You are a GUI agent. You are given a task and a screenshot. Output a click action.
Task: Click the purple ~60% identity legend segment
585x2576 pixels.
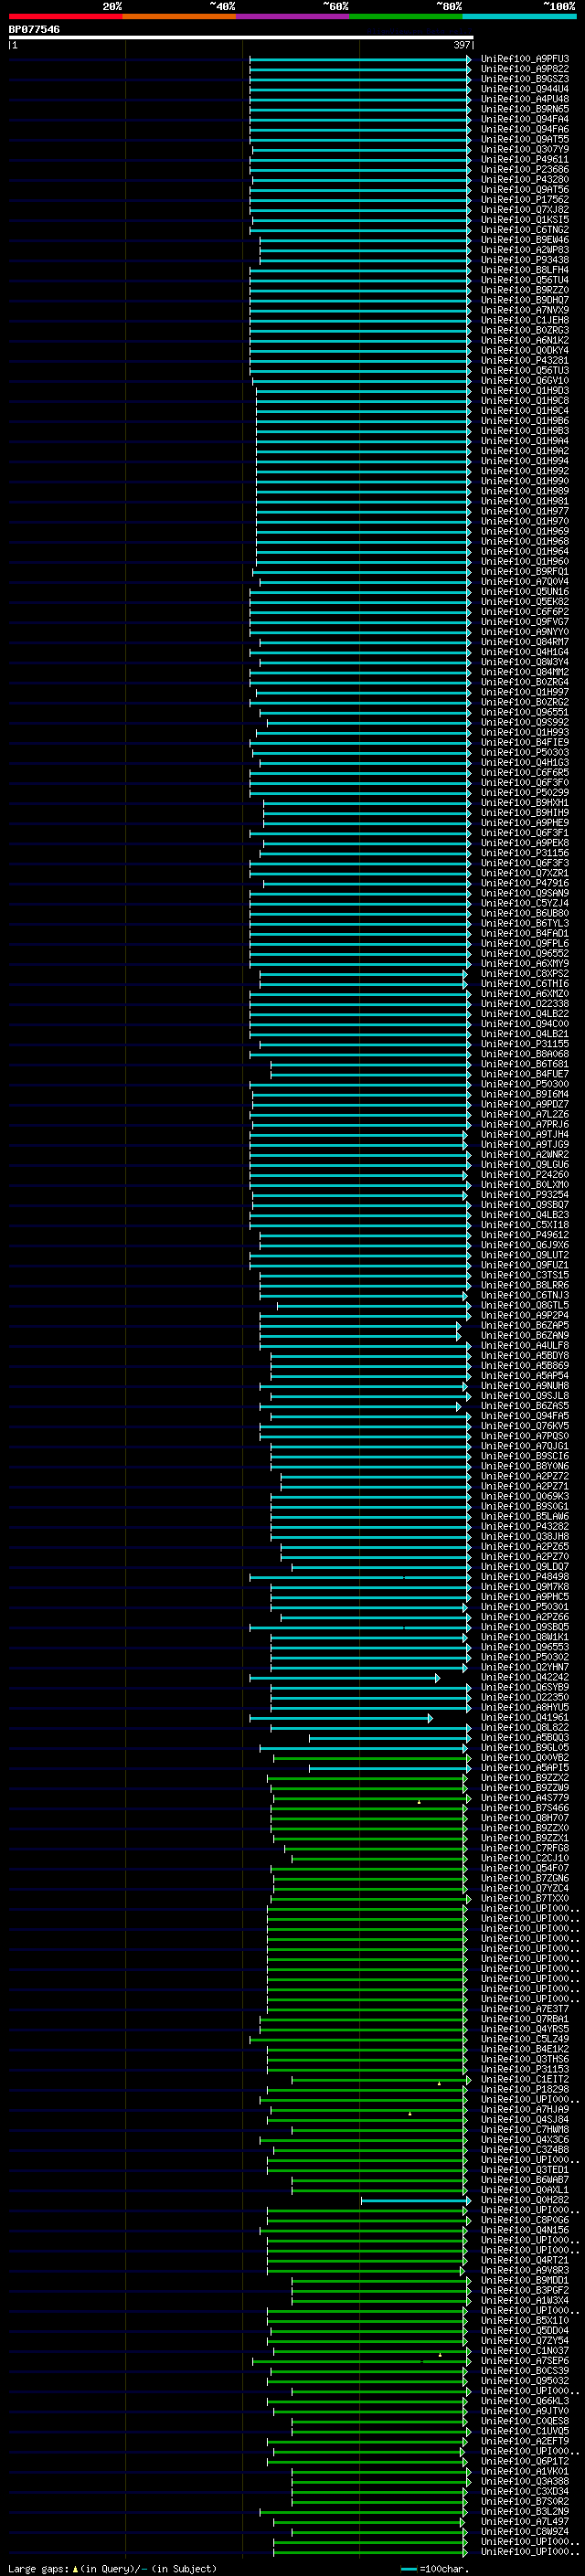tap(293, 16)
